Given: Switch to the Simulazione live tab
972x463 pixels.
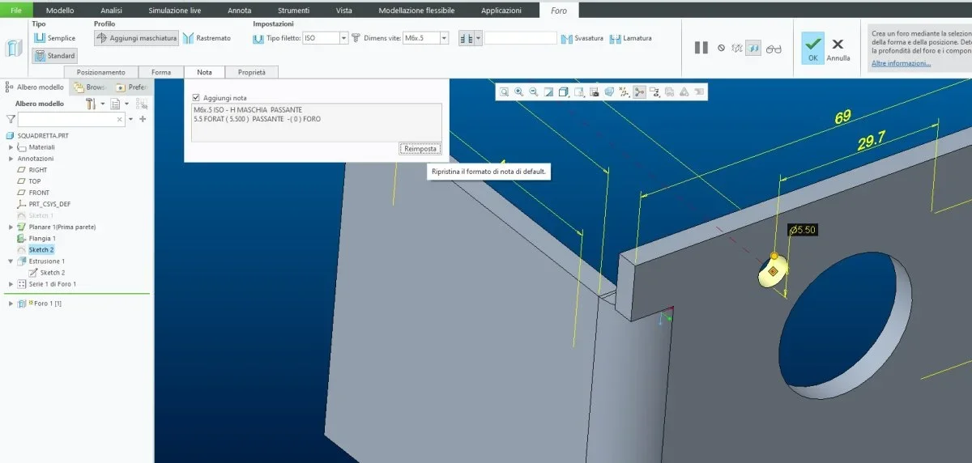Looking at the screenshot, I should (x=175, y=11).
